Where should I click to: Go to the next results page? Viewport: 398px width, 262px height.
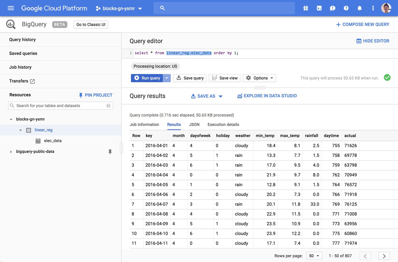click(x=384, y=256)
